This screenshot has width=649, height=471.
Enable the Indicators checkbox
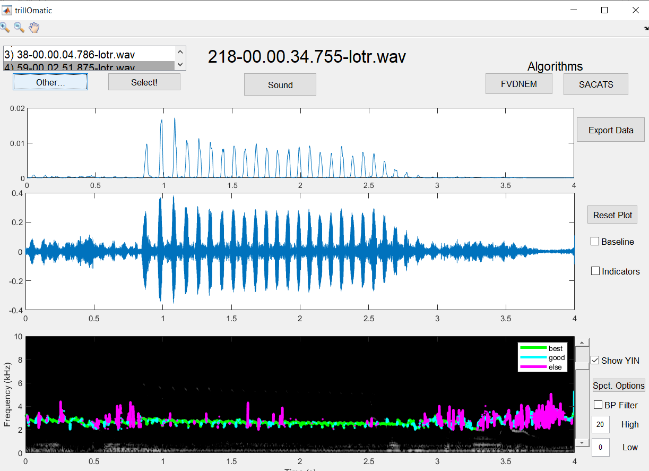pyautogui.click(x=594, y=271)
